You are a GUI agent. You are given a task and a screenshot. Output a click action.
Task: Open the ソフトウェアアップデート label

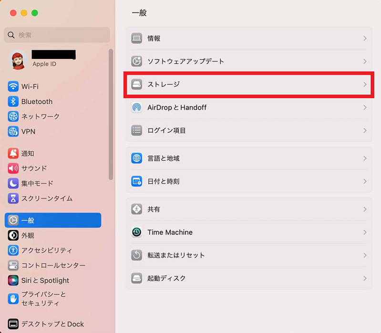[185, 61]
